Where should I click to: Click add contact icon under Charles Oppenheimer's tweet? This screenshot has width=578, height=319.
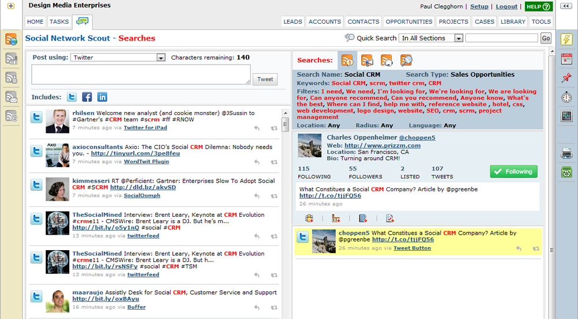(309, 218)
